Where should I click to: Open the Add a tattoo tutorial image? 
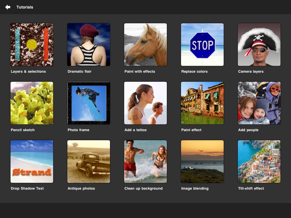tap(145, 103)
